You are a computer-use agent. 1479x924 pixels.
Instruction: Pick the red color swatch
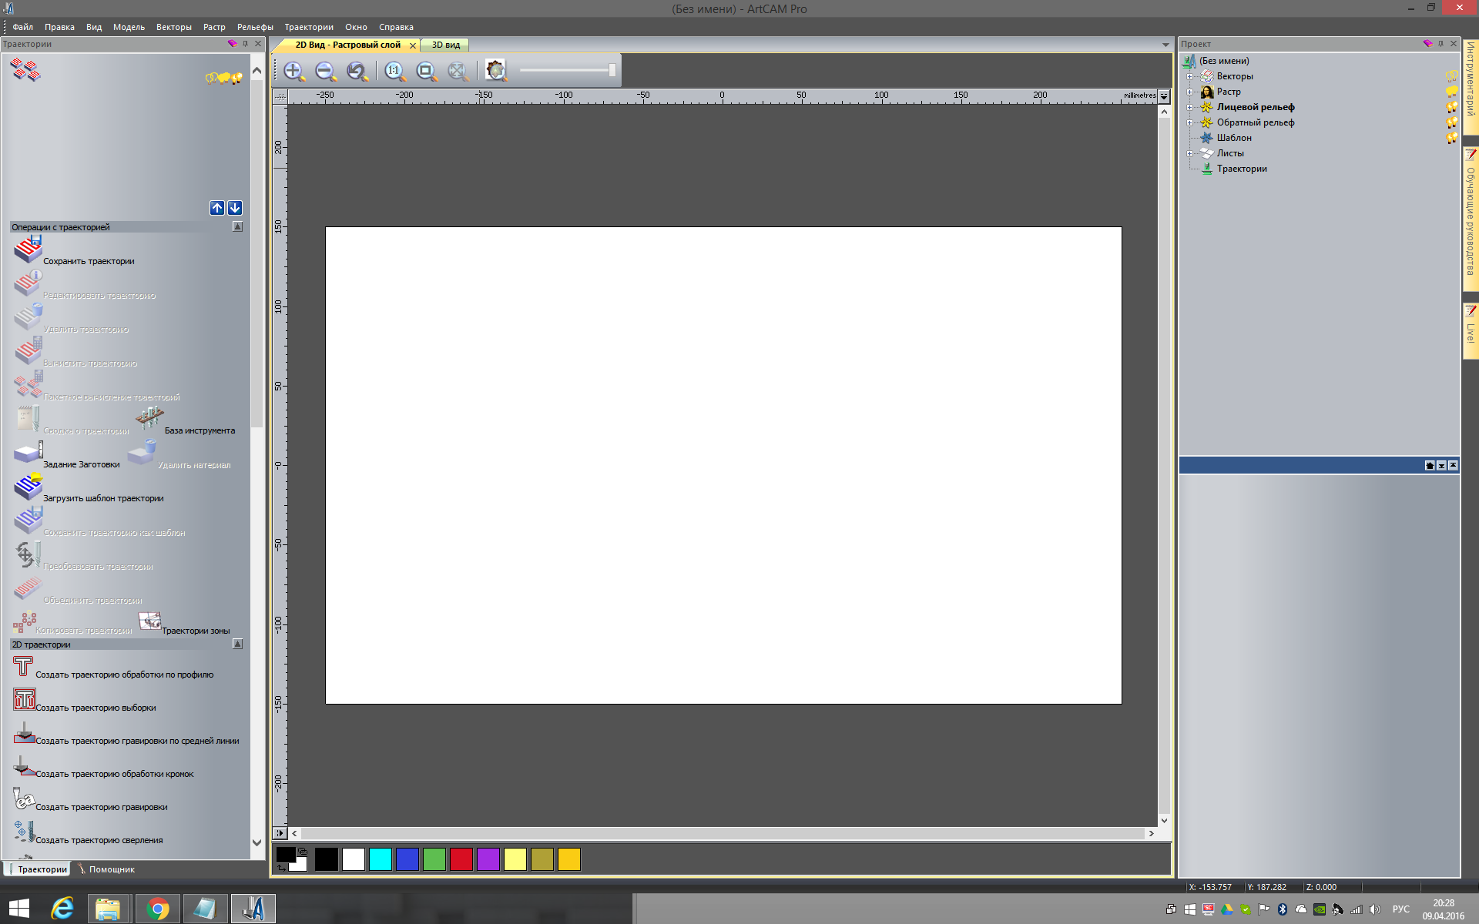(x=461, y=859)
